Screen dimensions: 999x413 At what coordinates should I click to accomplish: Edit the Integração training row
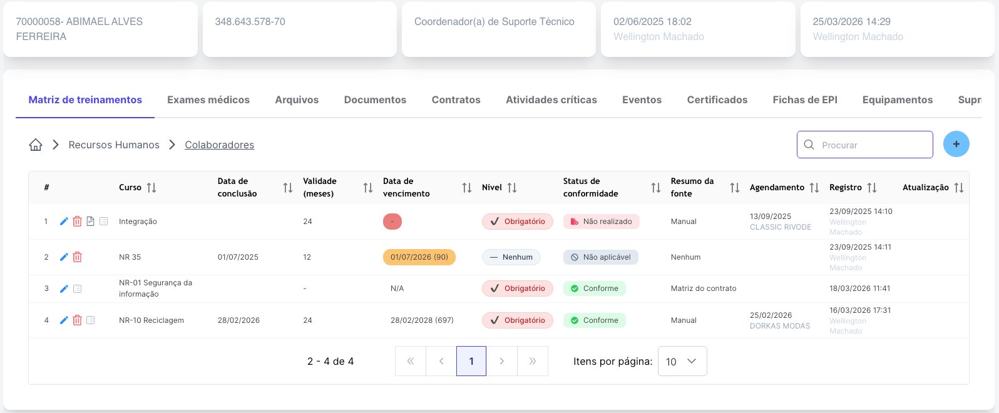pyautogui.click(x=64, y=222)
